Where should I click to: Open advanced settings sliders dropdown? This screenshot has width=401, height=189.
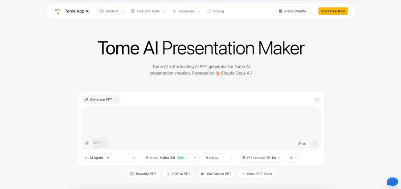293,158
